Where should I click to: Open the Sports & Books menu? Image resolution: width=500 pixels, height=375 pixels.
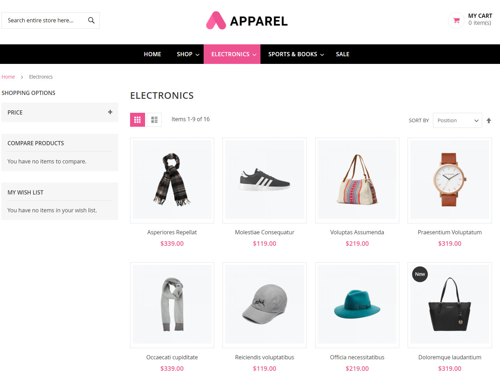tap(296, 54)
